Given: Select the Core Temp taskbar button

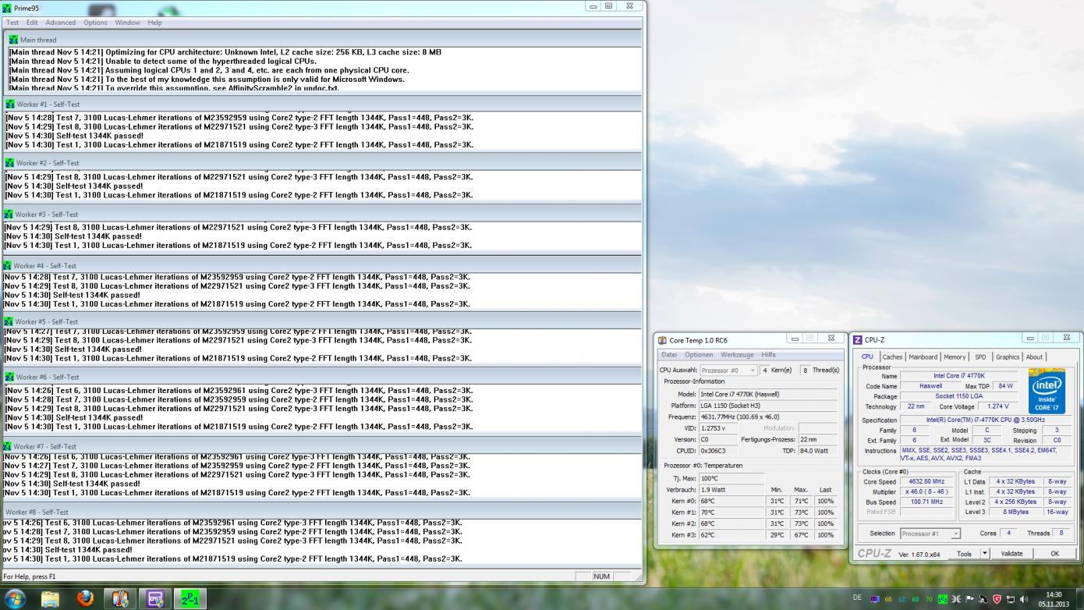Looking at the screenshot, I should pyautogui.click(x=120, y=598).
